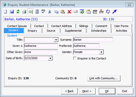Click the header text Barker, Katherine (S3)

21,19
